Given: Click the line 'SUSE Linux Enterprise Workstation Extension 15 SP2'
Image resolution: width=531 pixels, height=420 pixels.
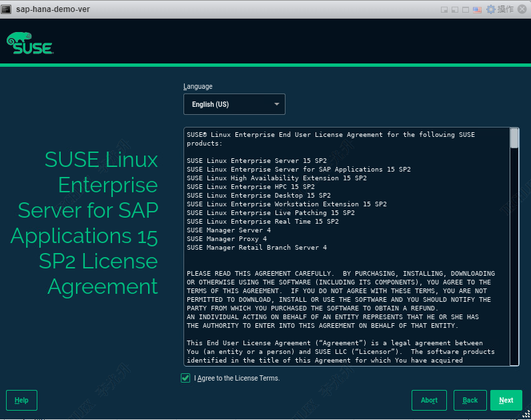Looking at the screenshot, I should tap(286, 204).
